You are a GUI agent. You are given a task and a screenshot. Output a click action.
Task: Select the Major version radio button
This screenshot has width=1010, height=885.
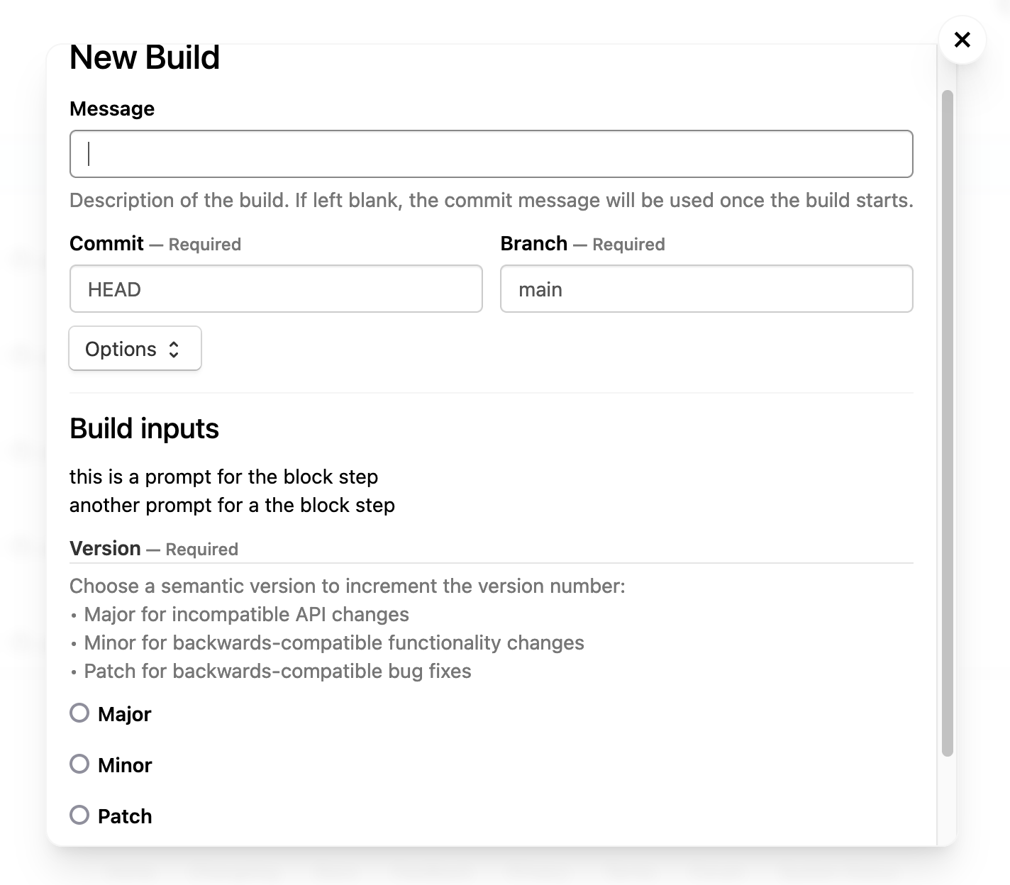(79, 713)
